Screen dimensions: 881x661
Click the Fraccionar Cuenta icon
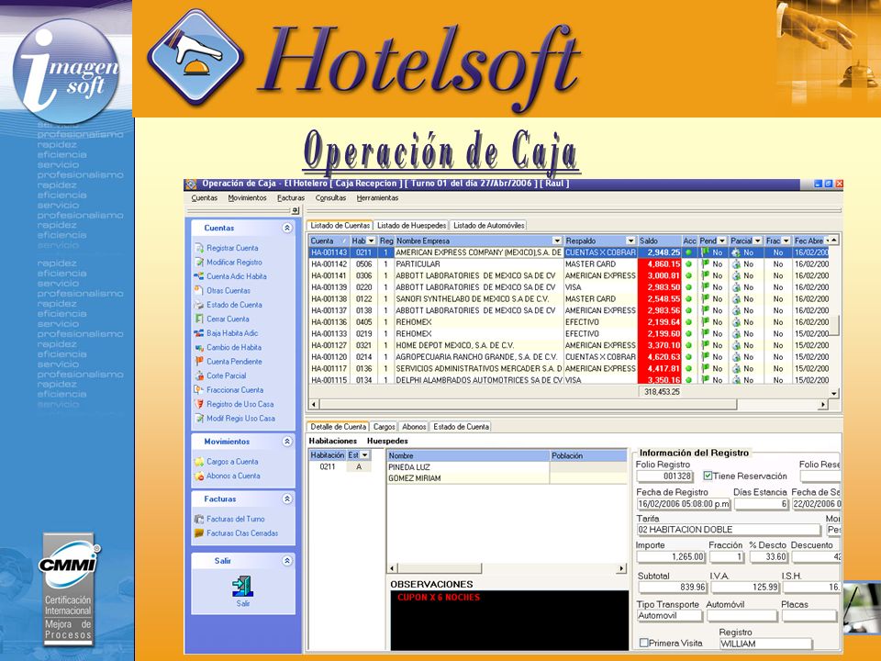pos(199,389)
